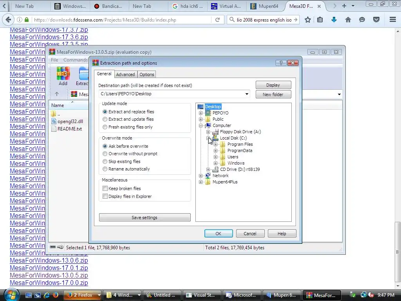Viewport: 401px width, 301px height.
Task: Switch to the Options tab
Action: [147, 74]
